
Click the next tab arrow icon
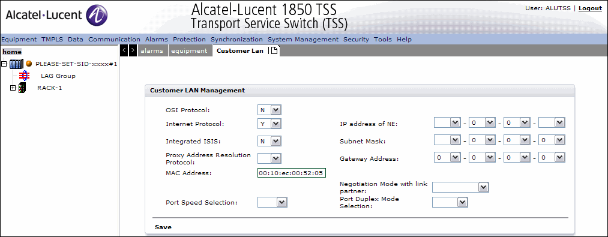click(x=133, y=51)
